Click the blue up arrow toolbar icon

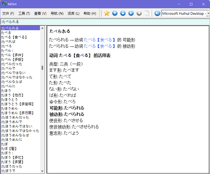115,13
